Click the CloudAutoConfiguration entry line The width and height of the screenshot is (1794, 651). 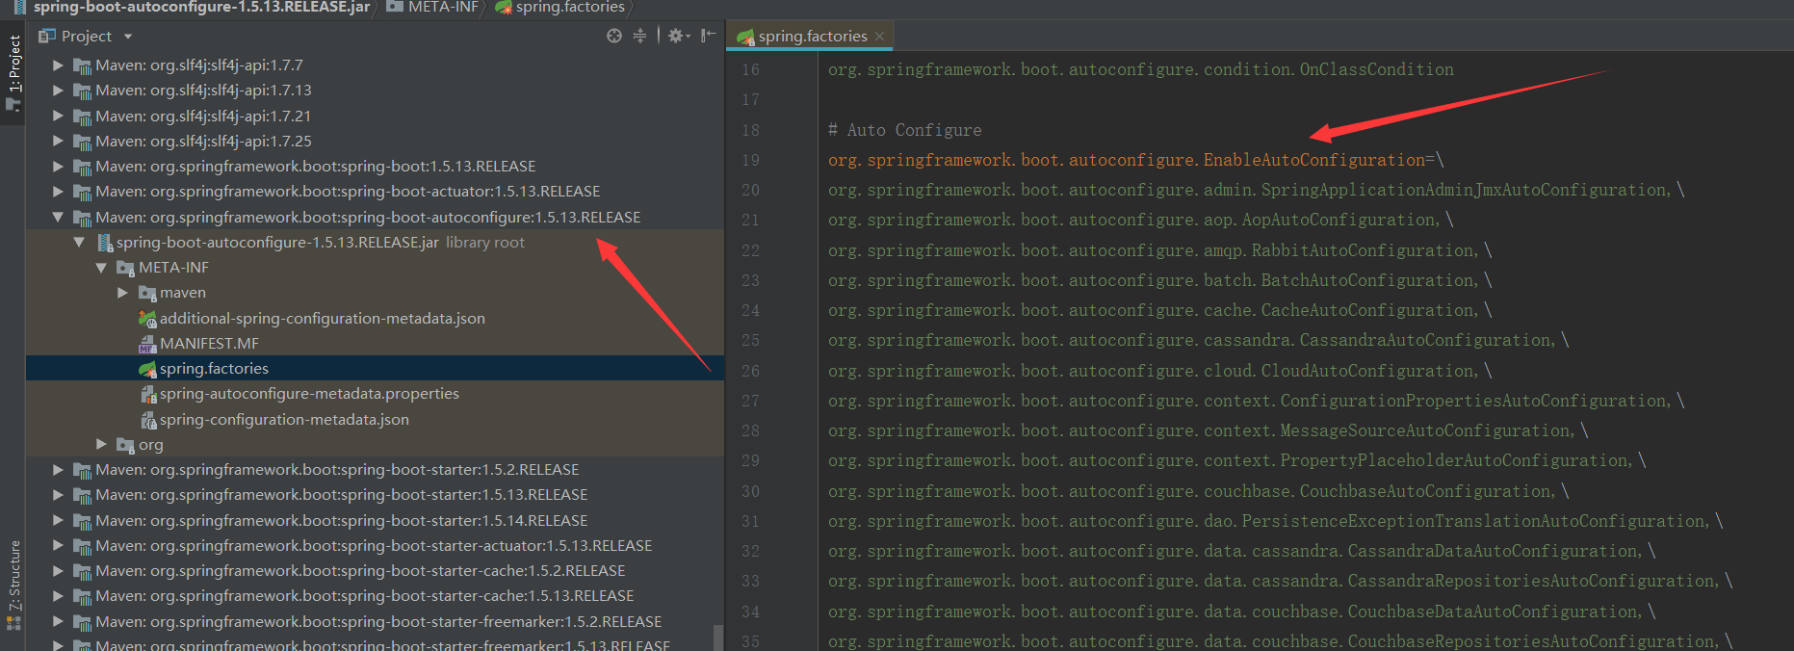(1159, 371)
